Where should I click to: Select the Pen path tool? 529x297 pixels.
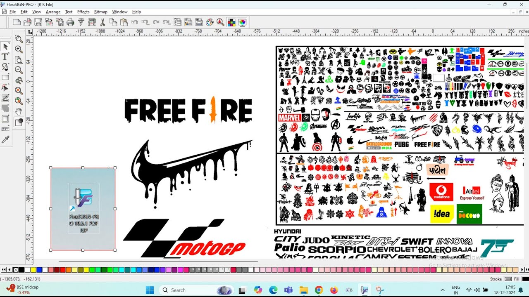point(5,67)
